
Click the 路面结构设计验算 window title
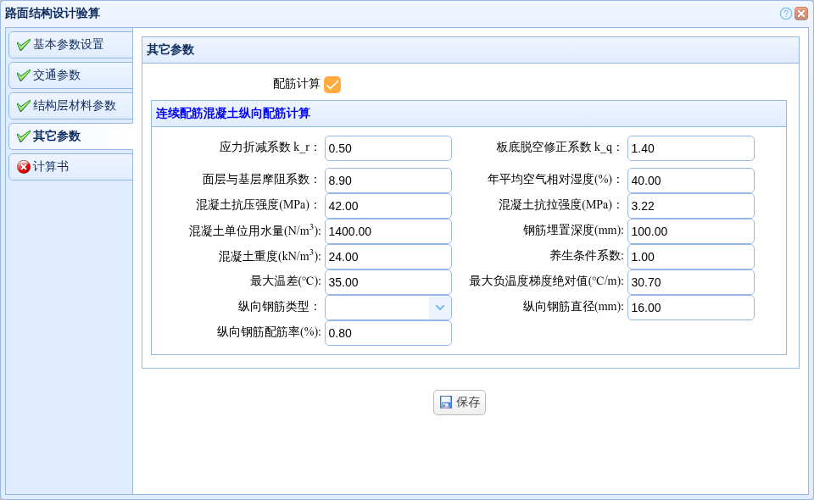[x=53, y=14]
